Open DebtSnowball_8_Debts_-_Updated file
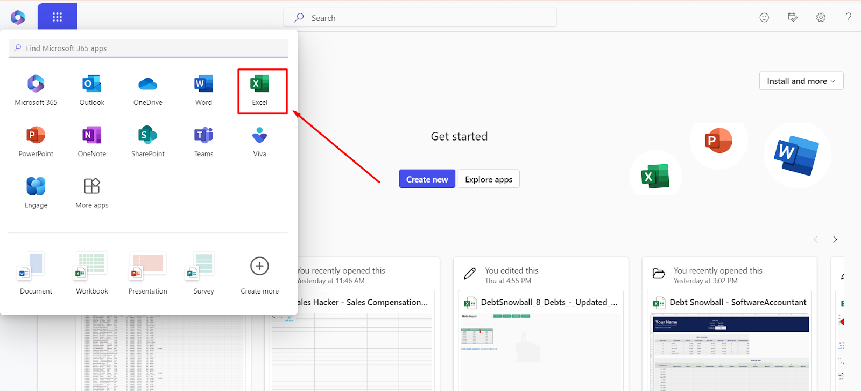 coord(549,303)
